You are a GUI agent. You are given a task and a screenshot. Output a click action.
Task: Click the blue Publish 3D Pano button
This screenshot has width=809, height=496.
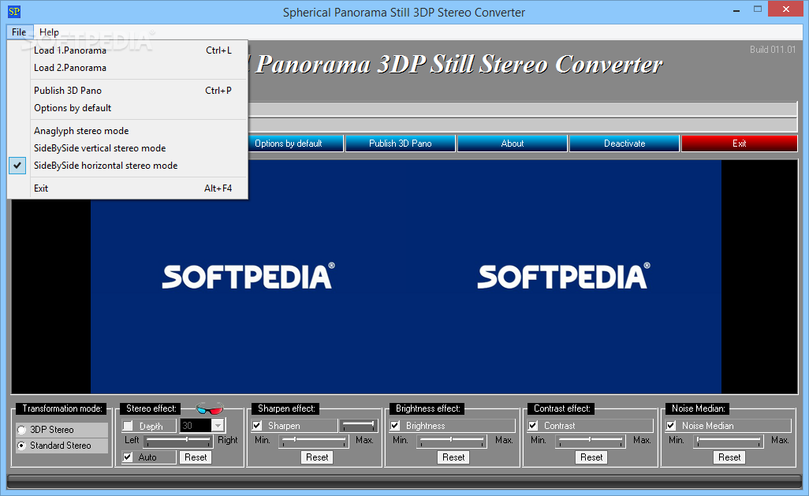coord(401,144)
